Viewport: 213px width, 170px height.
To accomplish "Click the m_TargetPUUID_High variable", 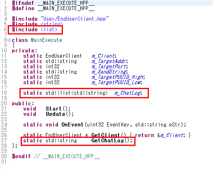I will pos(118,77).
